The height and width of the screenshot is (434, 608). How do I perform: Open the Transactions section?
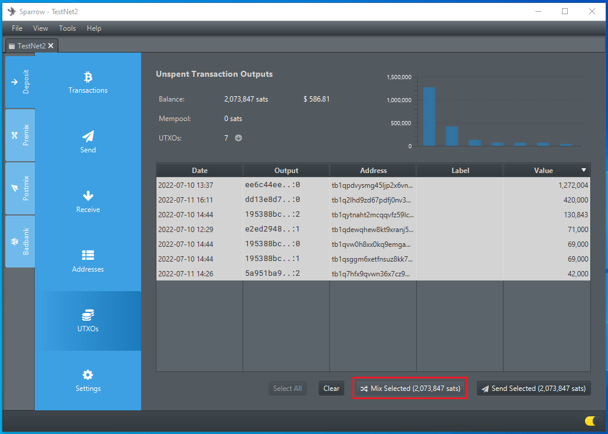click(x=88, y=83)
